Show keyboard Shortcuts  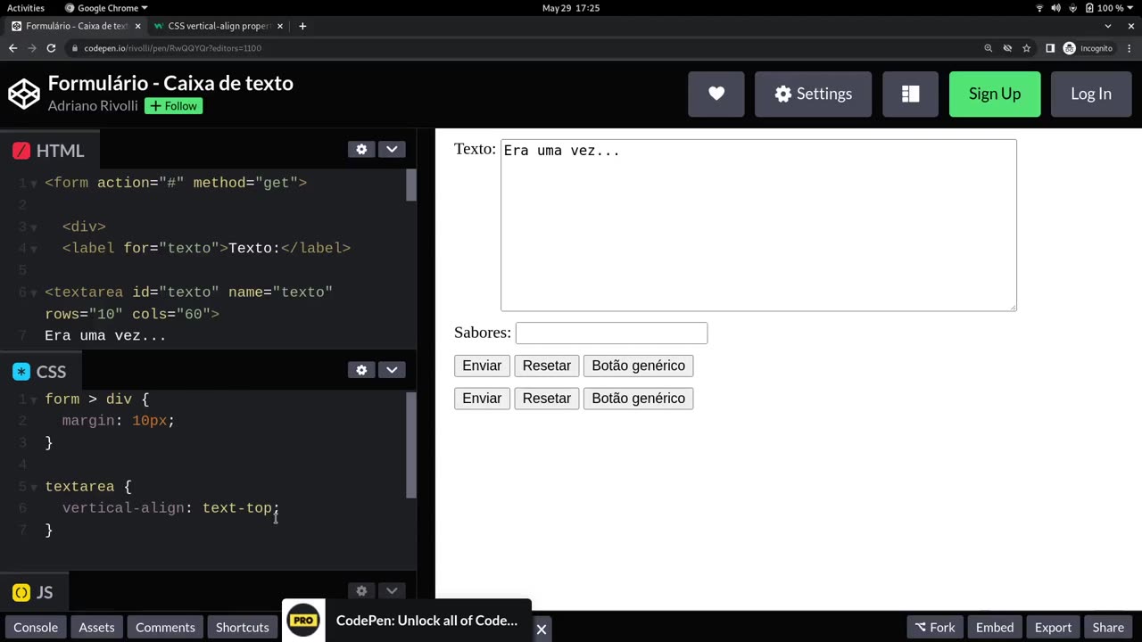(242, 627)
